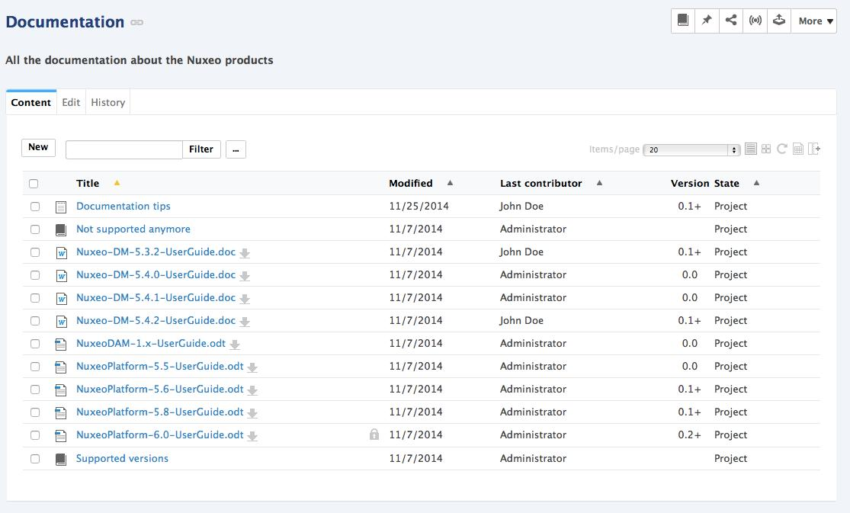Click the filter text input field
Screen dimensions: 850x513
pos(124,149)
